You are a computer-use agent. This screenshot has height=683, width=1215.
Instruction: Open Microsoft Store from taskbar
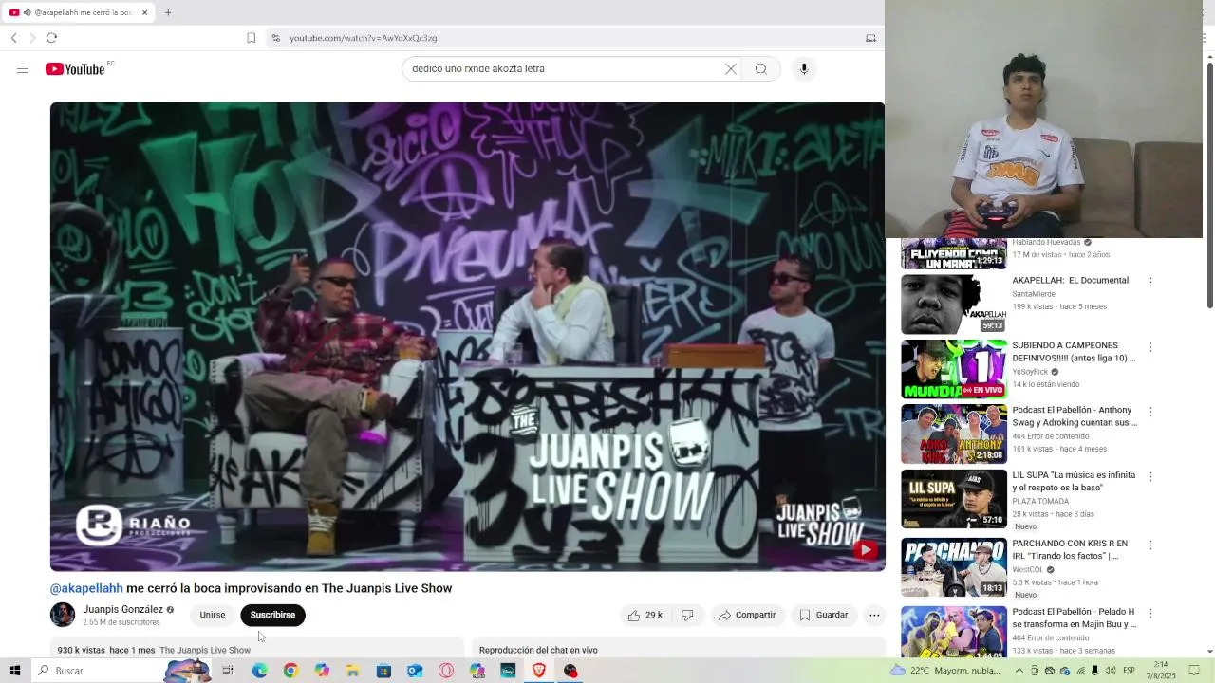coord(383,671)
